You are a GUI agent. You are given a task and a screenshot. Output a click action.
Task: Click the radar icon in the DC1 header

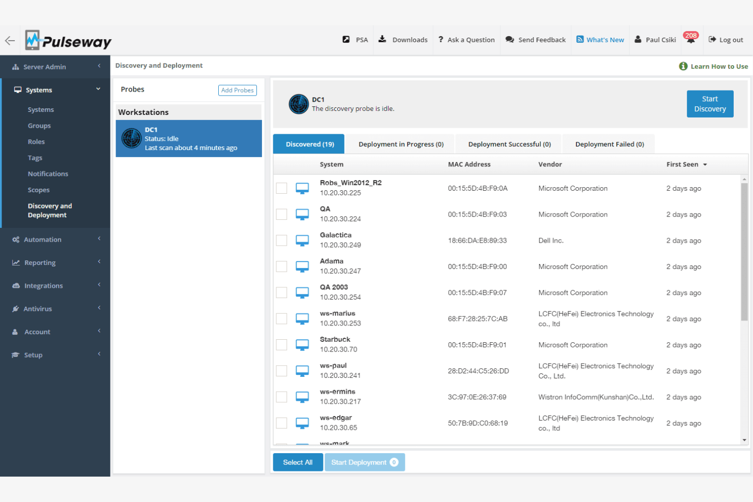[299, 104]
